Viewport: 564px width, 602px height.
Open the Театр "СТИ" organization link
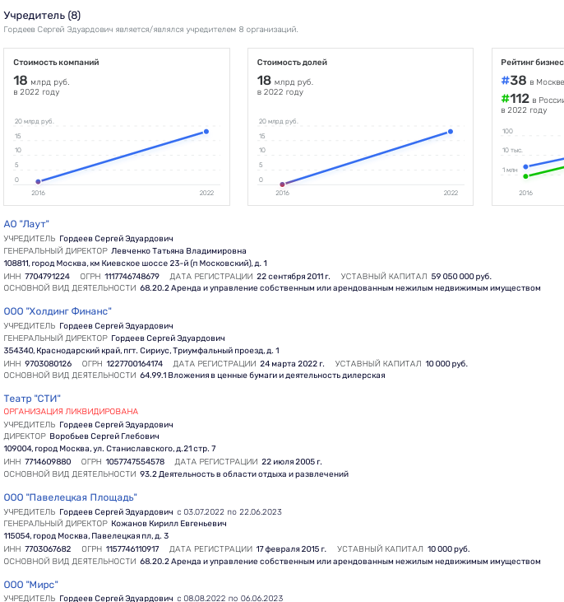click(32, 399)
